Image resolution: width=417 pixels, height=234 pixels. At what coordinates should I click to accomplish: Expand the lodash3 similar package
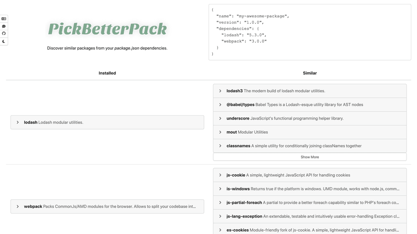tap(310, 91)
